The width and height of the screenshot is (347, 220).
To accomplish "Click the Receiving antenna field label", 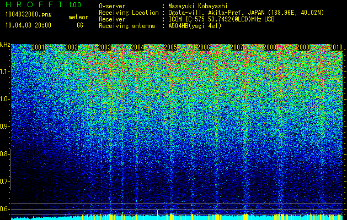I will 127,26.
